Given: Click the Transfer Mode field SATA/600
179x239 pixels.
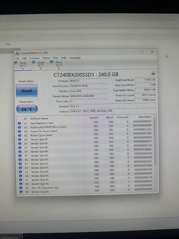Looking at the screenshot, I should tap(88, 96).
